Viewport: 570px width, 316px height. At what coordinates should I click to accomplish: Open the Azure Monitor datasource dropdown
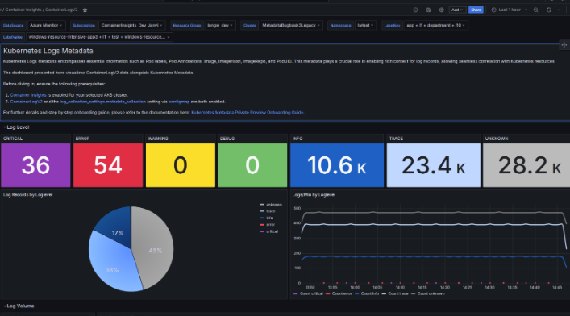[x=46, y=26]
